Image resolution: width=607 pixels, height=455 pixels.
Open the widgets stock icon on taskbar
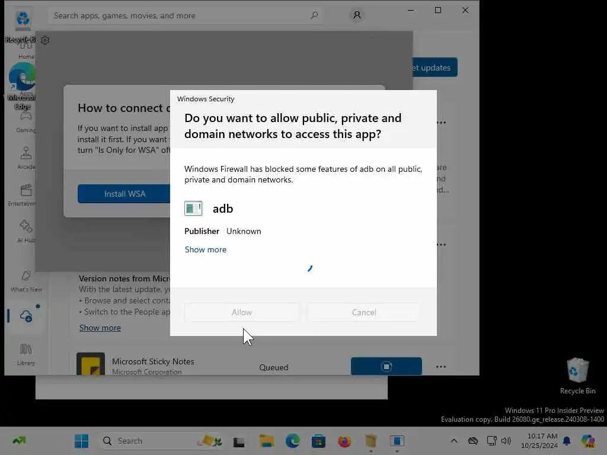[19, 440]
